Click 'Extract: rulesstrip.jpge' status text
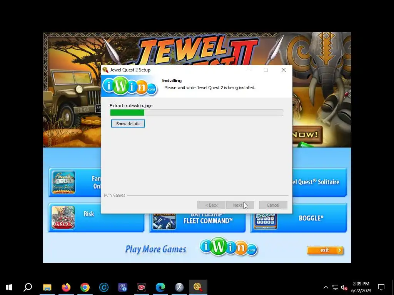 pyautogui.click(x=131, y=106)
